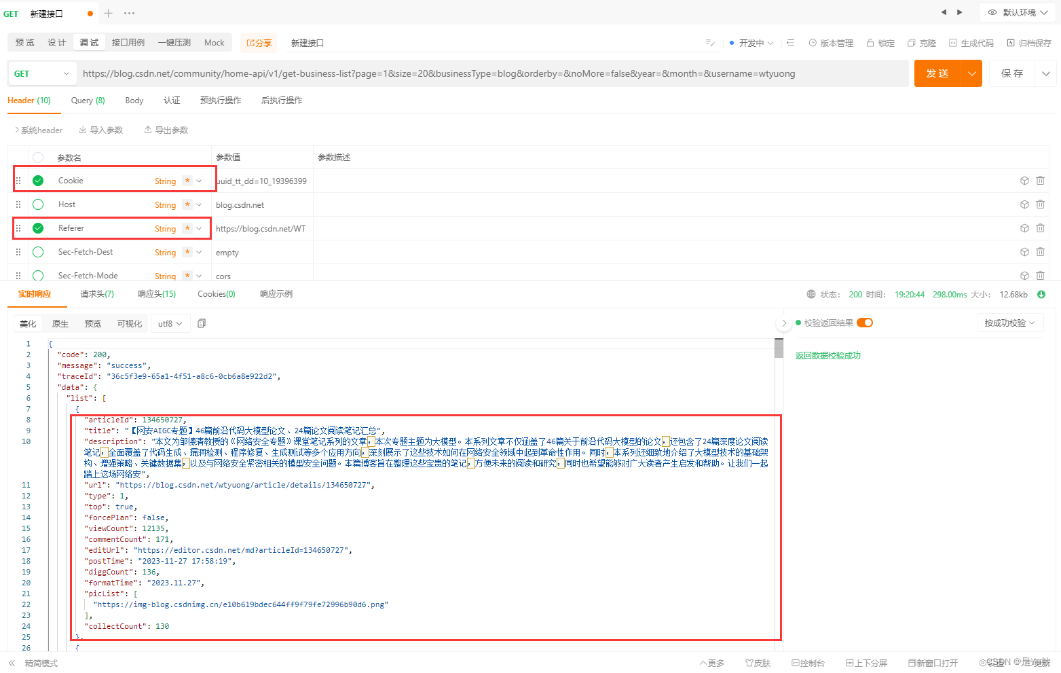Open a new tab with plus icon

[x=109, y=13]
